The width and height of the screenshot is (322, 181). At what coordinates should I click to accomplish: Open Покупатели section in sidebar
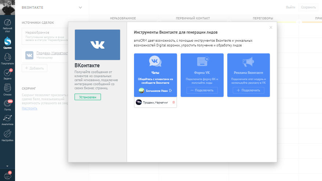click(7, 58)
